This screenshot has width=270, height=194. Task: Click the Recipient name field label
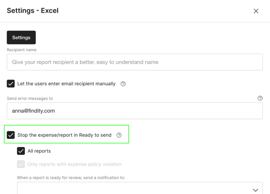click(21, 50)
